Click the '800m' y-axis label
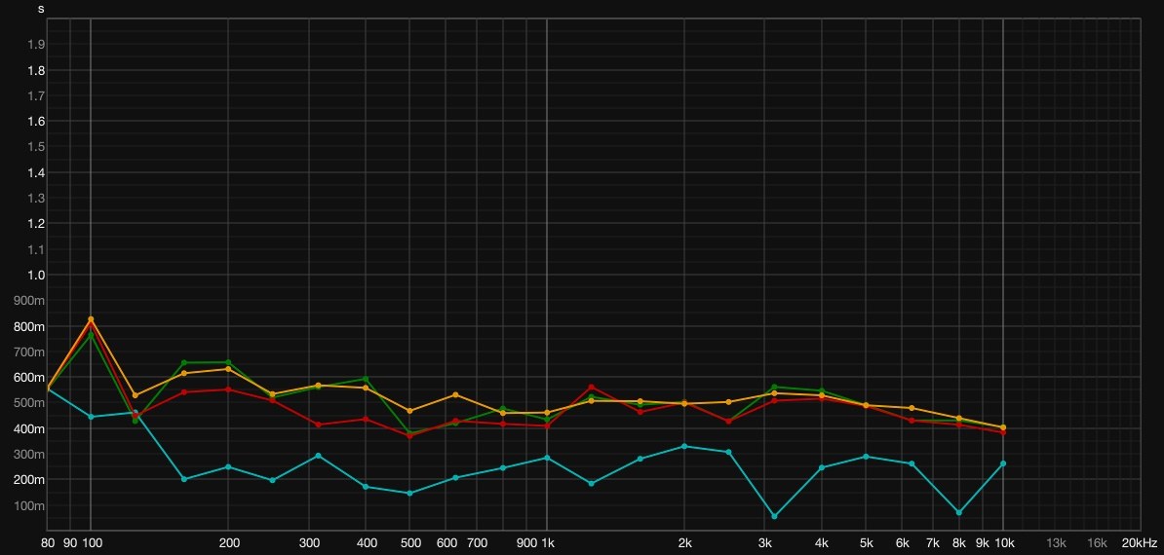Image resolution: width=1164 pixels, height=555 pixels. pos(29,327)
